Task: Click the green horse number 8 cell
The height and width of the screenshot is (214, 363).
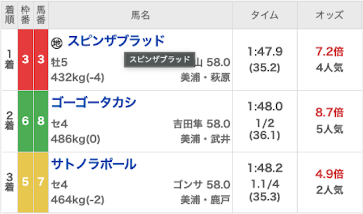Action: coord(41,121)
